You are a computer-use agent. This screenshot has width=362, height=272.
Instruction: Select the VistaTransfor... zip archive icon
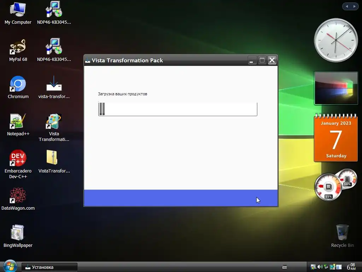click(x=54, y=161)
